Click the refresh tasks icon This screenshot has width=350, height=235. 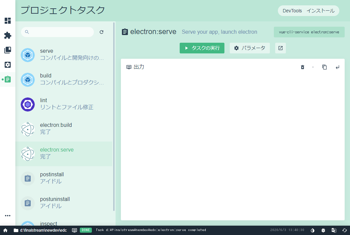102,32
